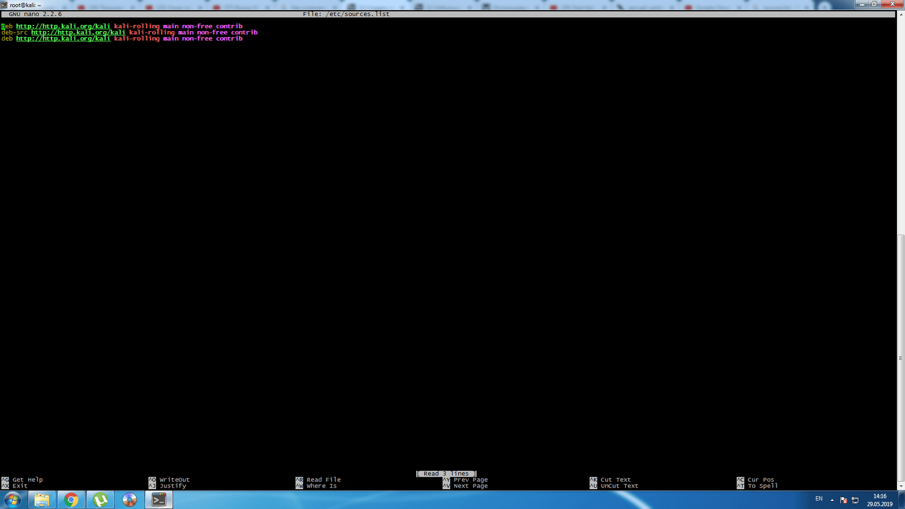The image size is (905, 509).
Task: Click the 'root@kali: ~' window title
Action: point(25,5)
